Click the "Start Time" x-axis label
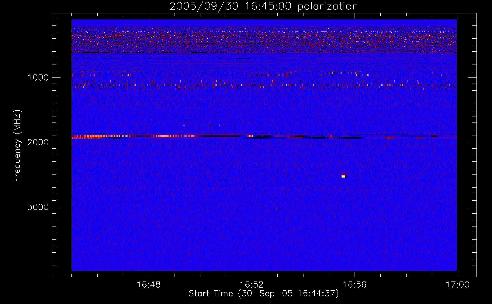492x304 pixels. click(x=264, y=294)
